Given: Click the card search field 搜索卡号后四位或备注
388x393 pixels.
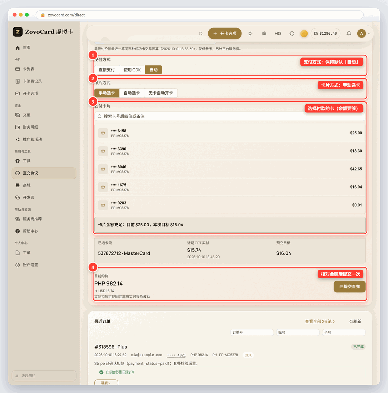Looking at the screenshot, I should [230, 116].
